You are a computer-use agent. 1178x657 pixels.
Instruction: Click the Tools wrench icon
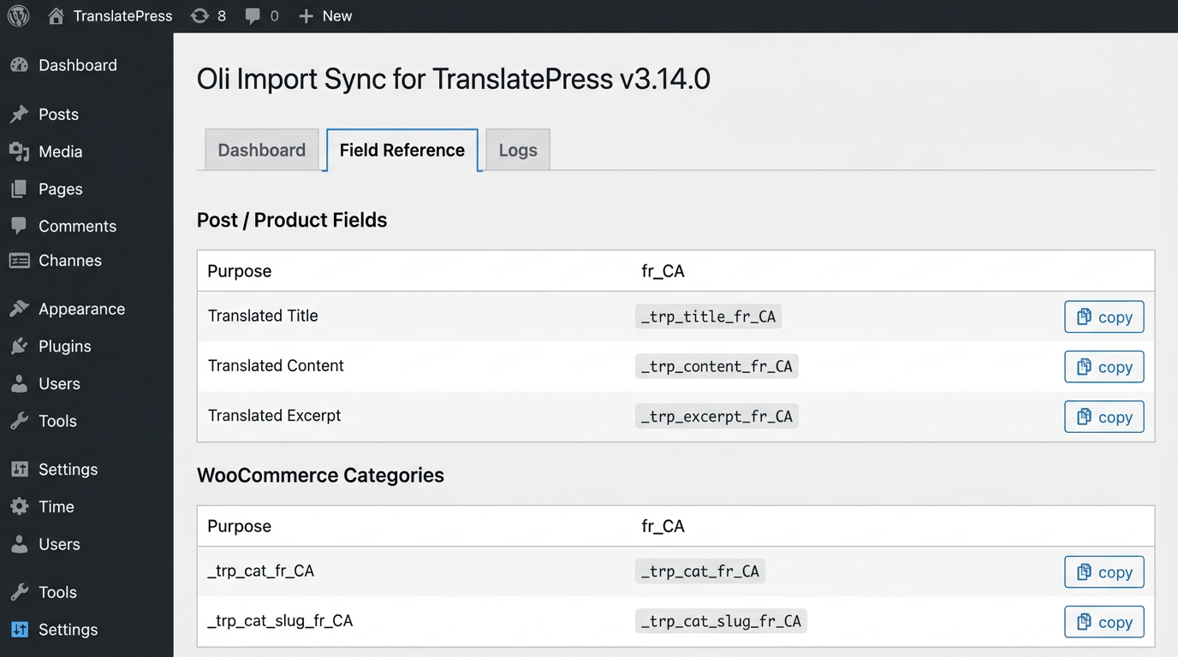point(19,421)
